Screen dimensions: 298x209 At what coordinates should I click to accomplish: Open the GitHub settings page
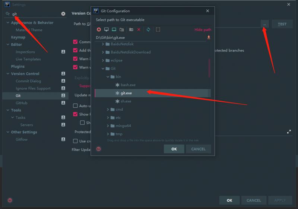click(x=22, y=103)
